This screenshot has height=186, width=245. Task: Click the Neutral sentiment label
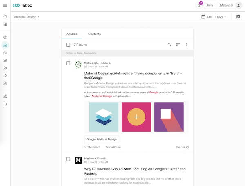(181, 147)
